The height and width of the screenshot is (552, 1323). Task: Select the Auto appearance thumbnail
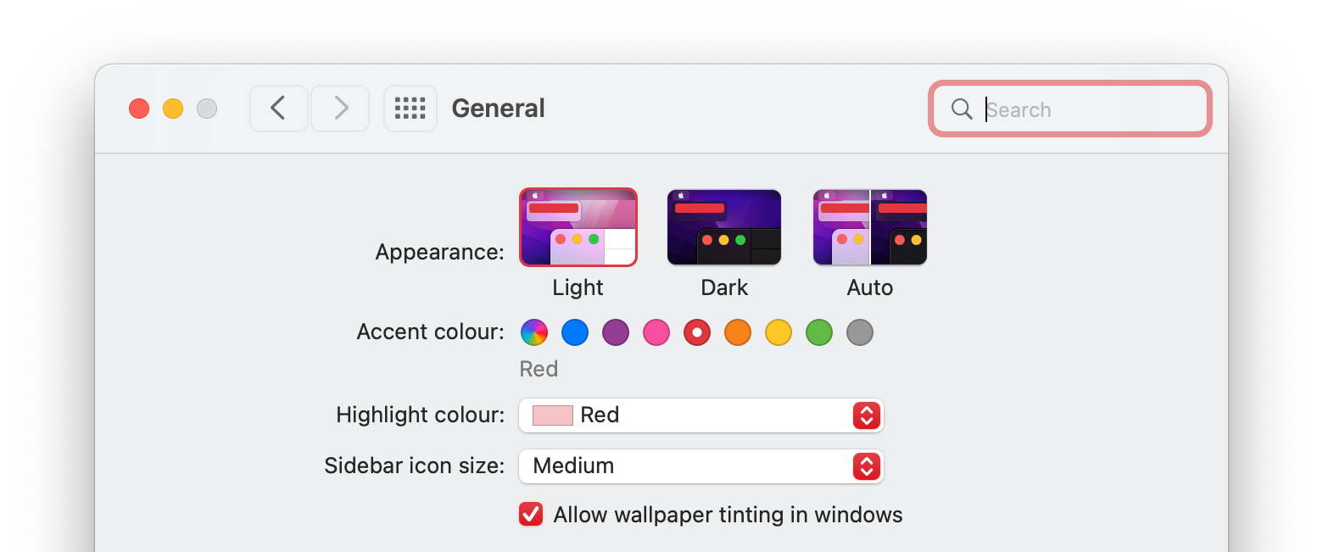[x=869, y=227]
